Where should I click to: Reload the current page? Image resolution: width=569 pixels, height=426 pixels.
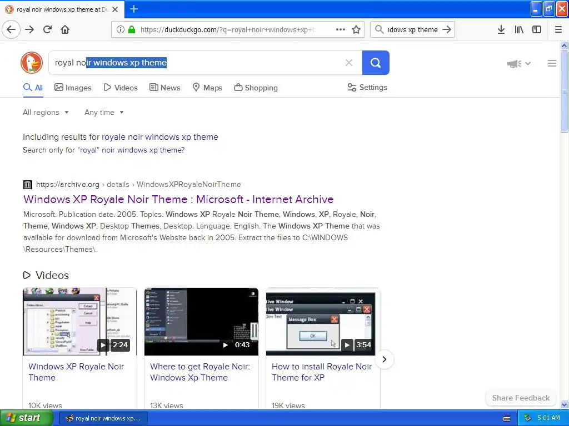coord(47,30)
